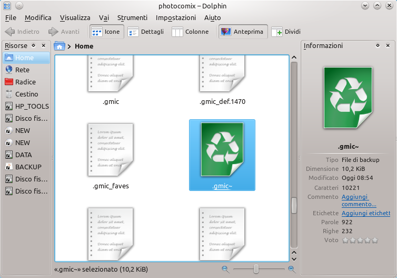Screen dimensions: 397x278
Task: Select Home in the Risorse panel
Action: point(26,58)
